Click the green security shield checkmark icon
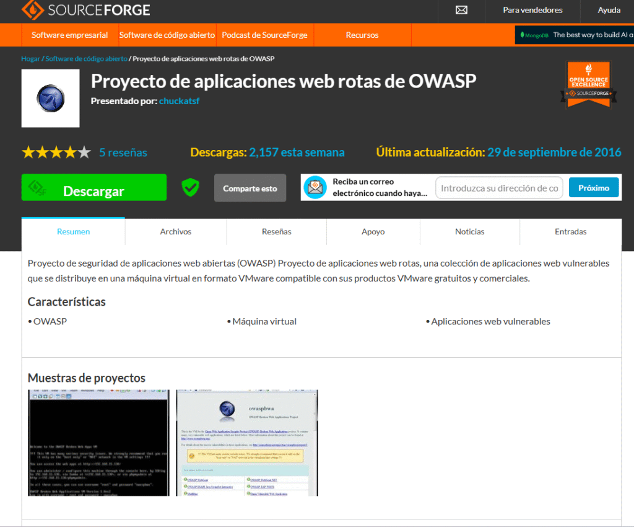This screenshot has height=527, width=634. (190, 187)
